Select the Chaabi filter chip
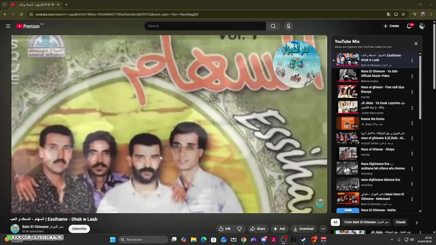 401,222
